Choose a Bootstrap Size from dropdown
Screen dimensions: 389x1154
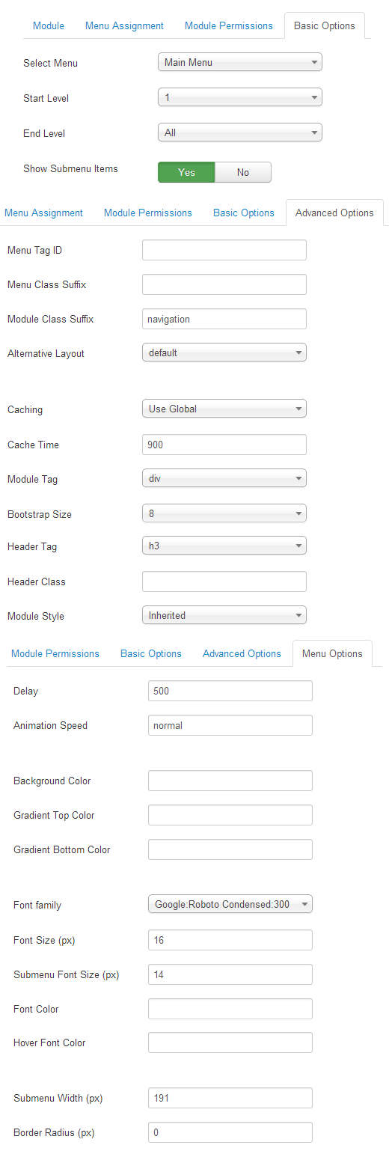[x=224, y=513]
